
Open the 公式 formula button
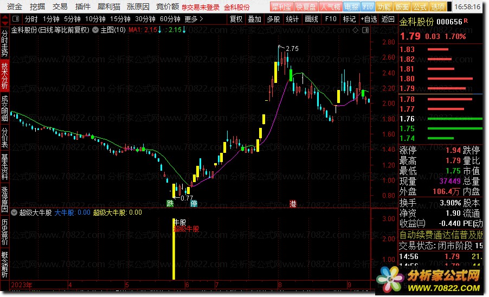[x=420, y=7]
